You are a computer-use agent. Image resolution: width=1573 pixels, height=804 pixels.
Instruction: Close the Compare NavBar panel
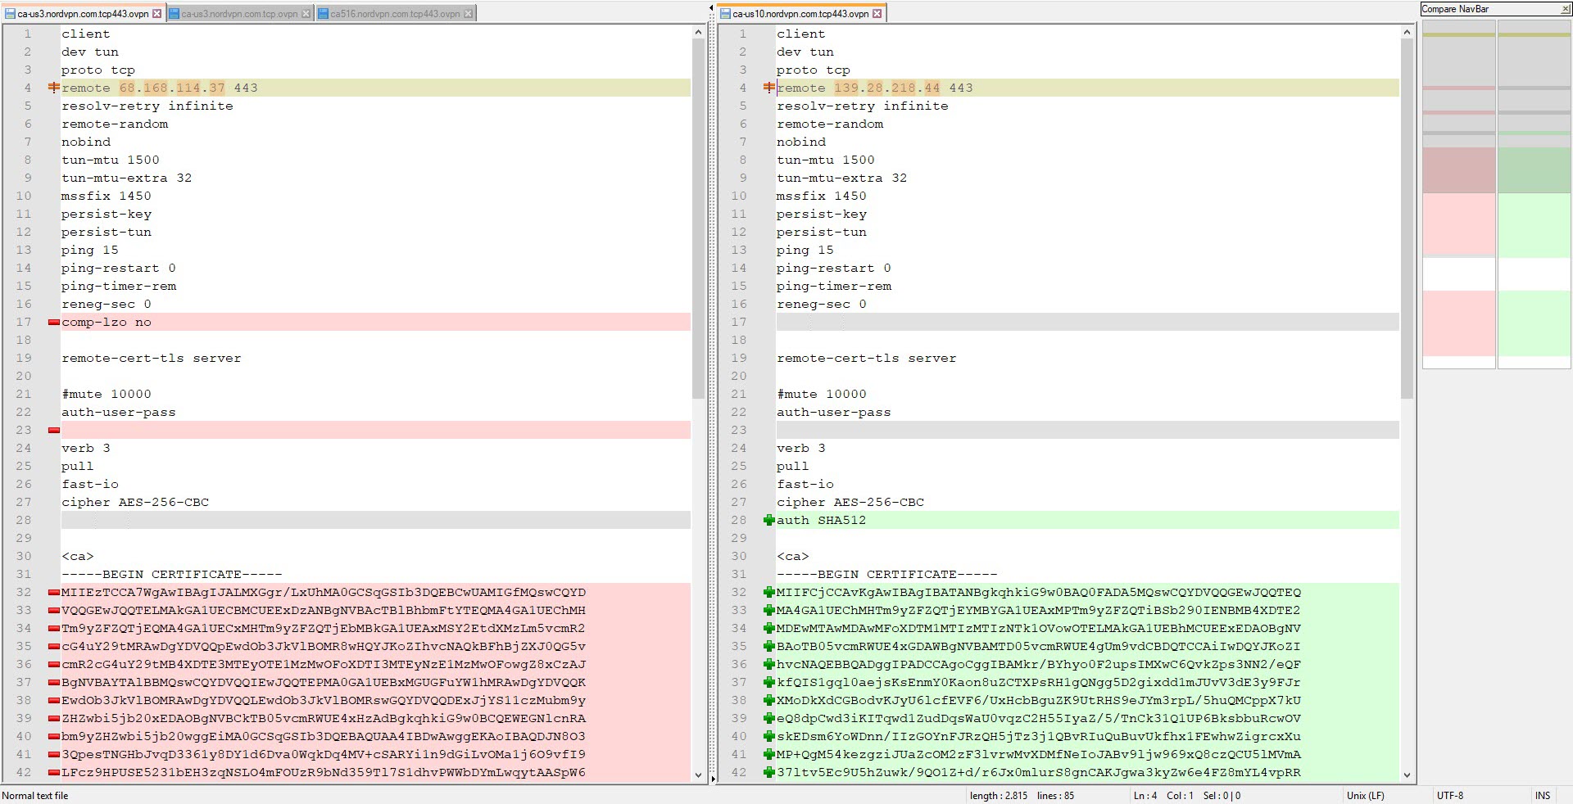pyautogui.click(x=1565, y=9)
